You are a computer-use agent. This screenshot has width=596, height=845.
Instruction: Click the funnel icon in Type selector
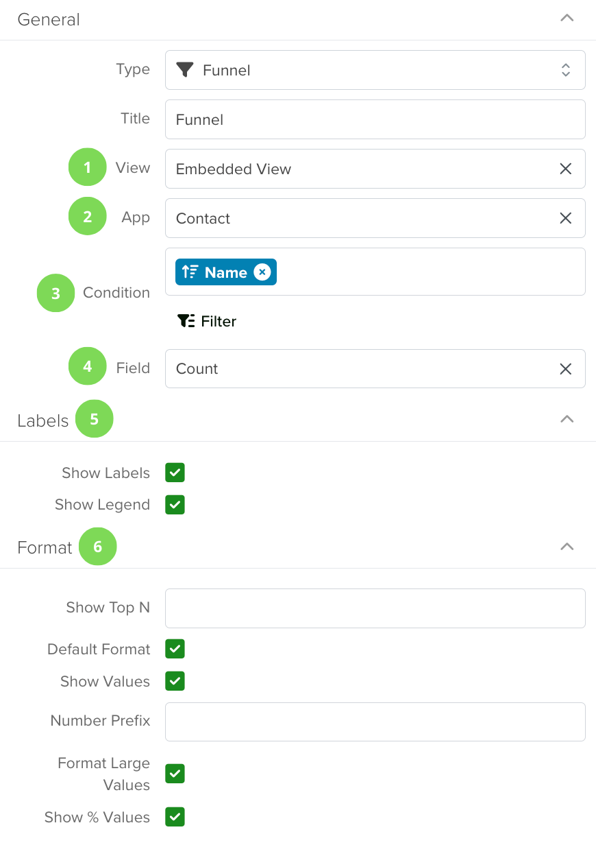coord(185,70)
